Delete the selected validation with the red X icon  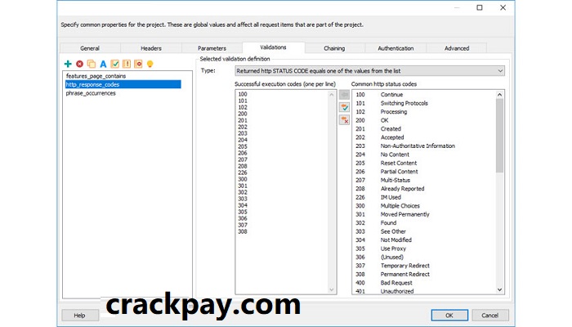79,64
